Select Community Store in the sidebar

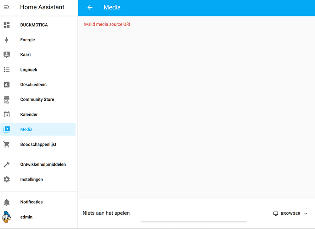coord(38,99)
